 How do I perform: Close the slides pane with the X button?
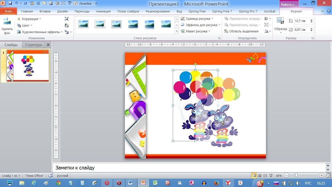(x=48, y=45)
